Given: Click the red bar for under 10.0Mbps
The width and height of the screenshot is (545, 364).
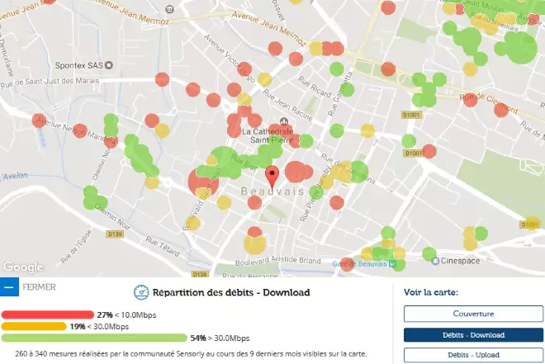Looking at the screenshot, I should 48,314.
